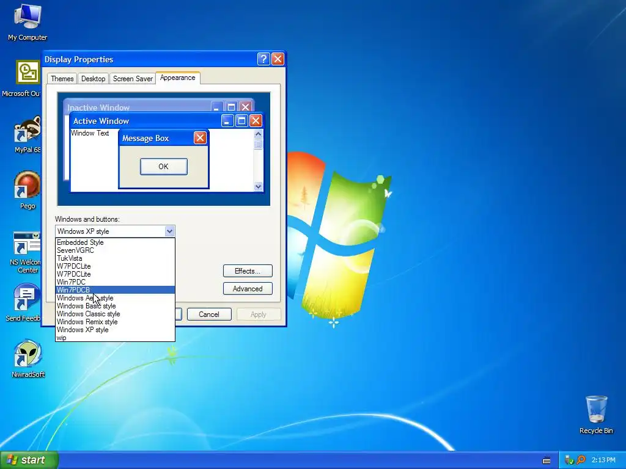Click the Window Text in the preview
626x469 pixels.
[x=90, y=133]
